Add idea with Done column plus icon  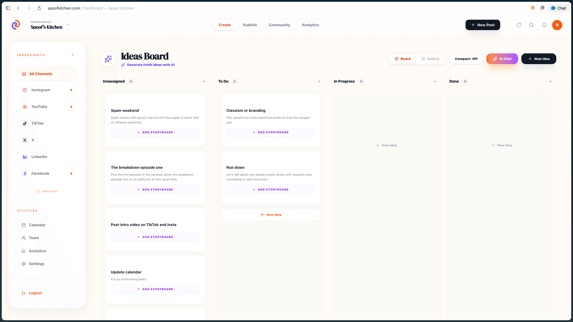click(550, 81)
